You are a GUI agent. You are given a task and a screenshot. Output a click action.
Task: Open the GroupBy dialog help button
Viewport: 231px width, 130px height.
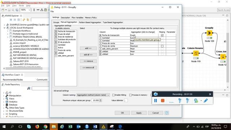click(x=167, y=113)
